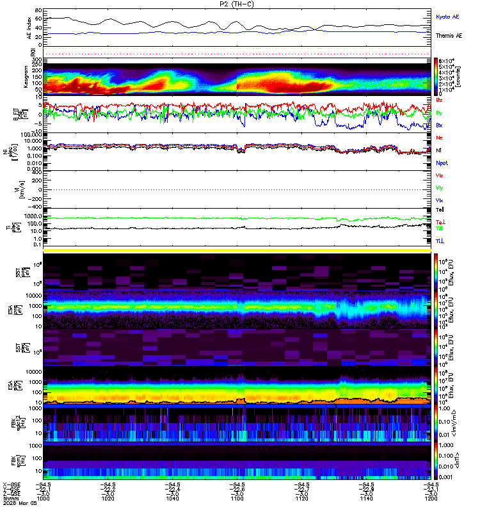Viewport: 480px width, 512px height.
Task: Select the Bz legend label in red
Action: [x=439, y=100]
